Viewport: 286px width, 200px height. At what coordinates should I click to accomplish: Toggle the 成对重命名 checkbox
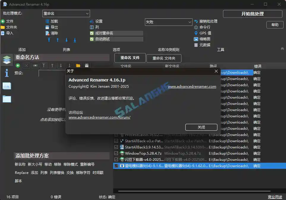click(92, 33)
